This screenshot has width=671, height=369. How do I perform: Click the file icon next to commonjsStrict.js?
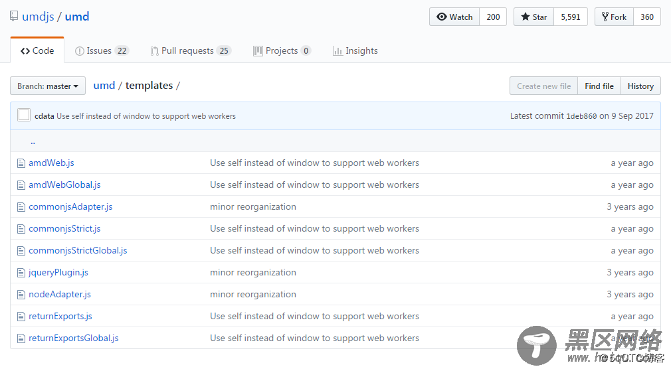[x=21, y=229]
